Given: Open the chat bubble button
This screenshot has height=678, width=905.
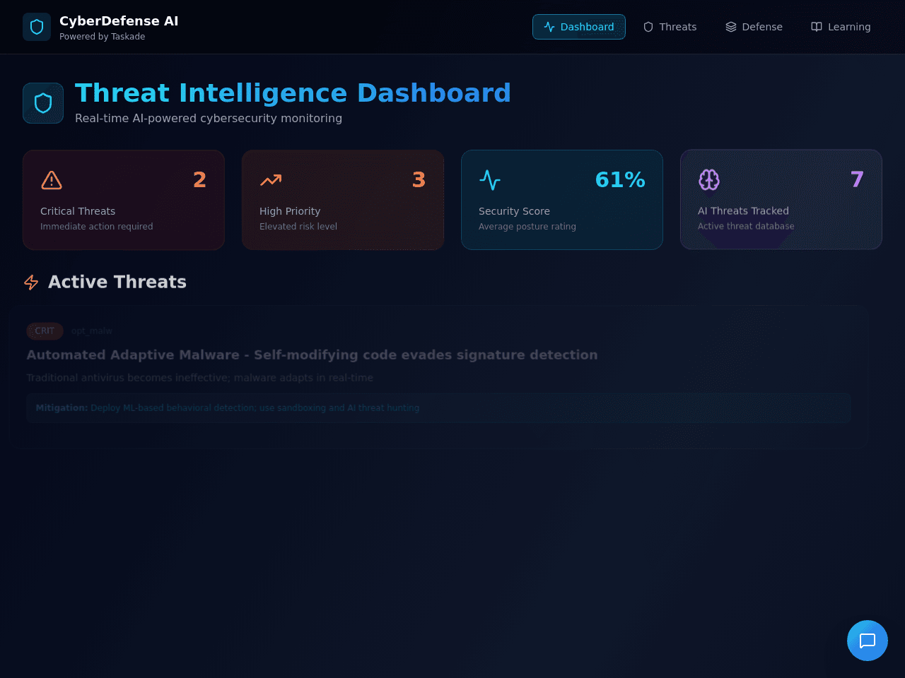Looking at the screenshot, I should click(868, 641).
